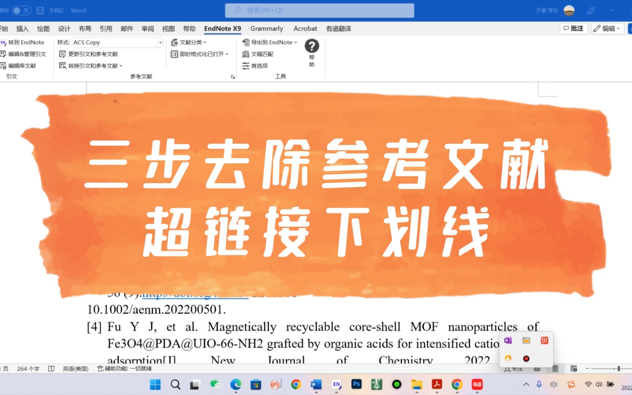Switch to the 布局 tab

pyautogui.click(x=85, y=29)
